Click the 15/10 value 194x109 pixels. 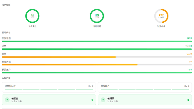tap(189, 38)
